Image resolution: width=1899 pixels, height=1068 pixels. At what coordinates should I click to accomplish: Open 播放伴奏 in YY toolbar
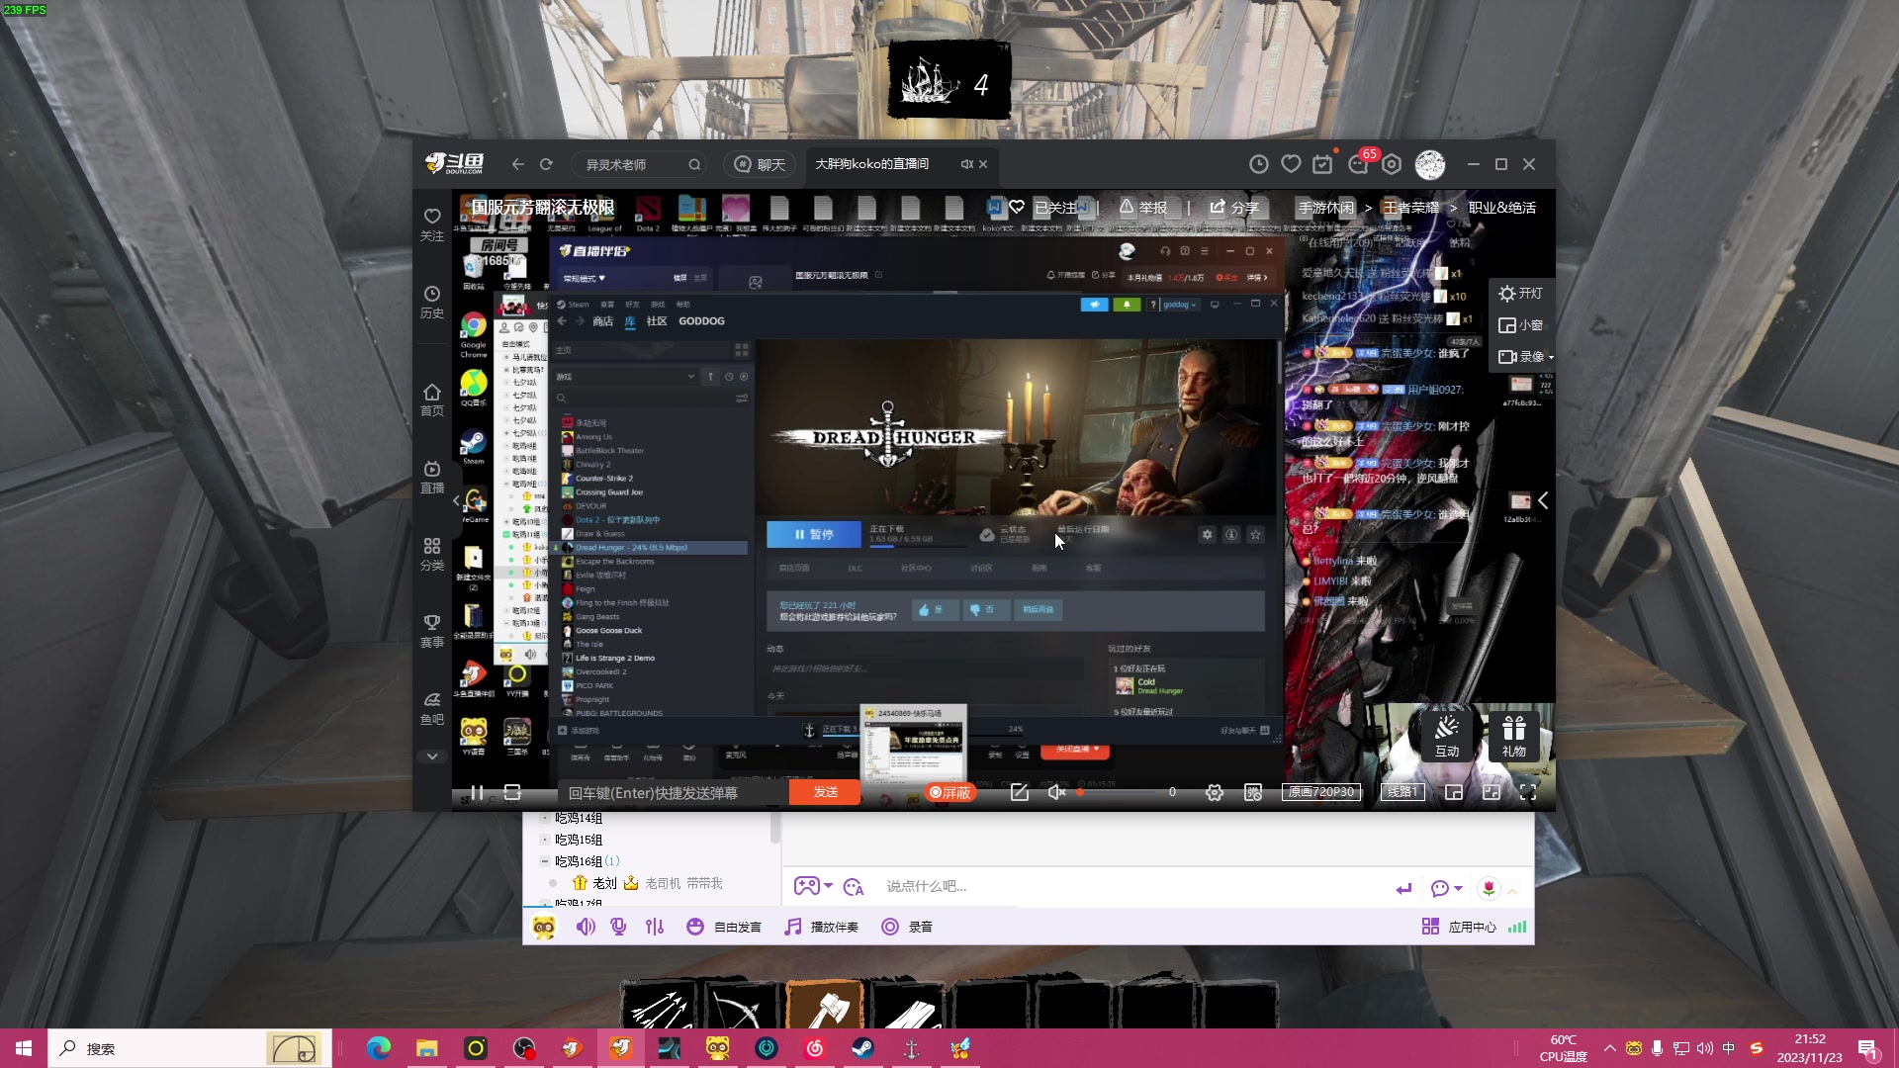click(x=822, y=927)
